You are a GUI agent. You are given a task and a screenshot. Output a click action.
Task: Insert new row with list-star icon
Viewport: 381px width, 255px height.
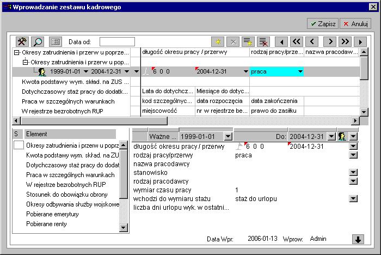(x=248, y=41)
